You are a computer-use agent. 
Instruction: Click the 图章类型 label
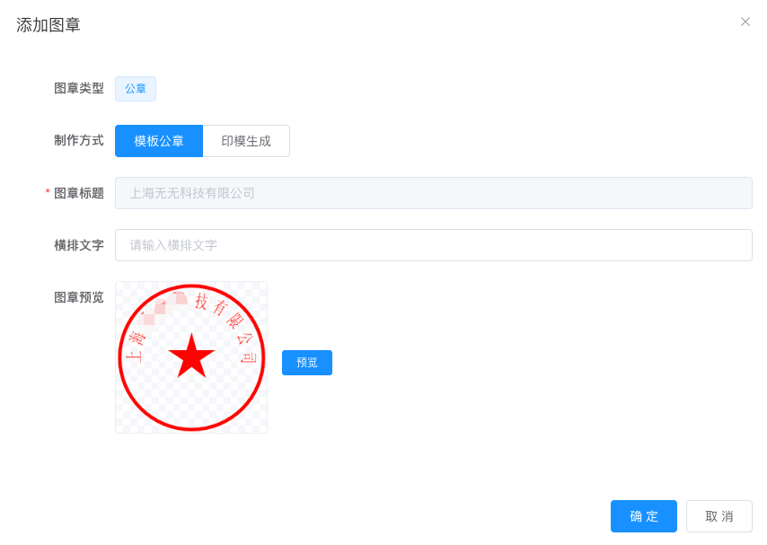pos(79,89)
